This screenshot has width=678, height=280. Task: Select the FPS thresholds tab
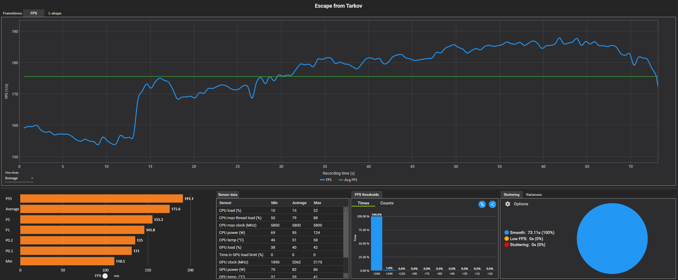[367, 195]
